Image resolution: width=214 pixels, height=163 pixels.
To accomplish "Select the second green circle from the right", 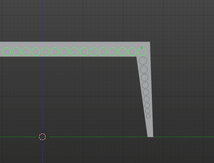I will point(132,51).
